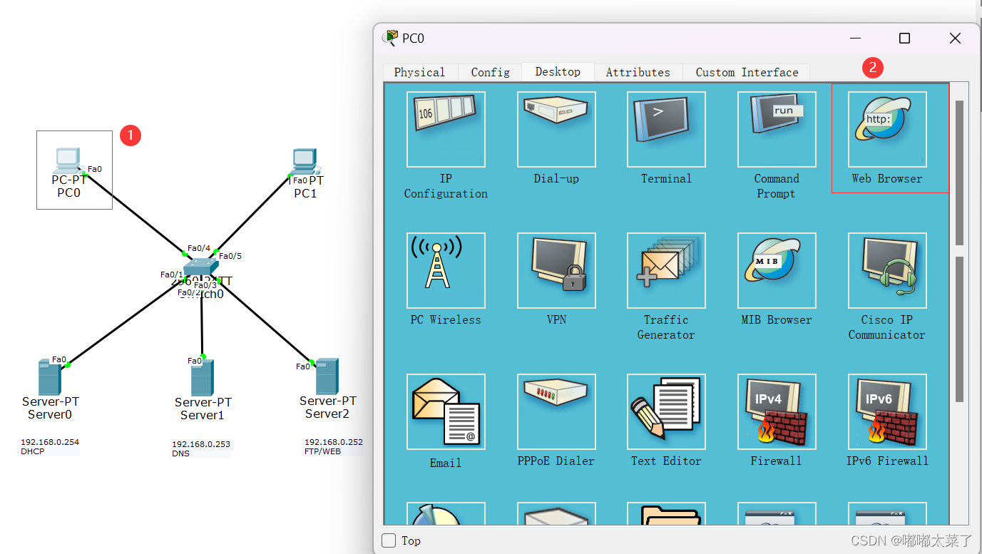Start Cisco IP Communicator
Image resolution: width=982 pixels, height=554 pixels.
point(887,270)
